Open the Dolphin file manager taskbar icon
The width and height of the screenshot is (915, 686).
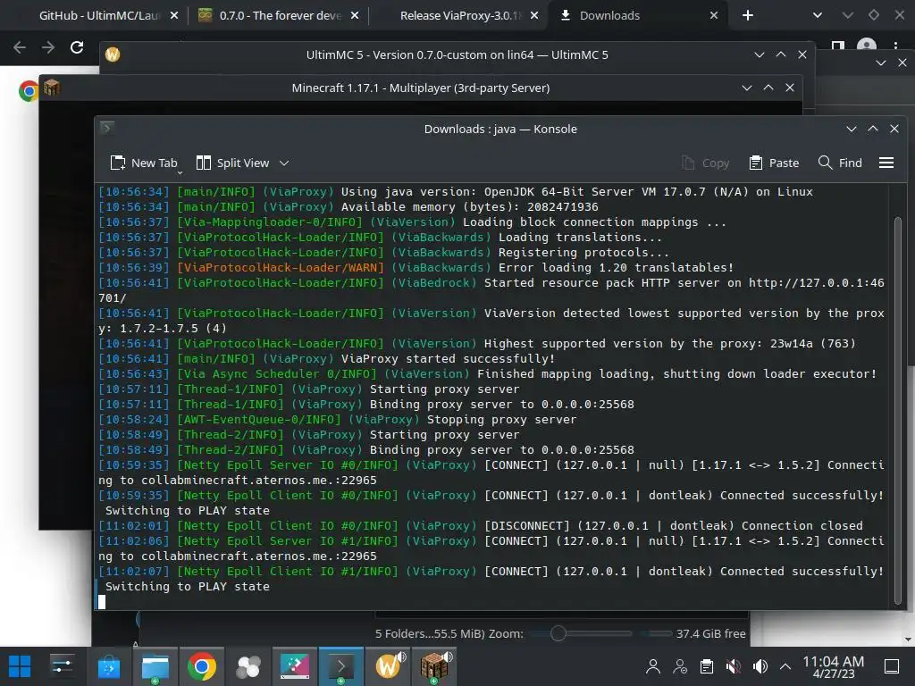pyautogui.click(x=155, y=666)
